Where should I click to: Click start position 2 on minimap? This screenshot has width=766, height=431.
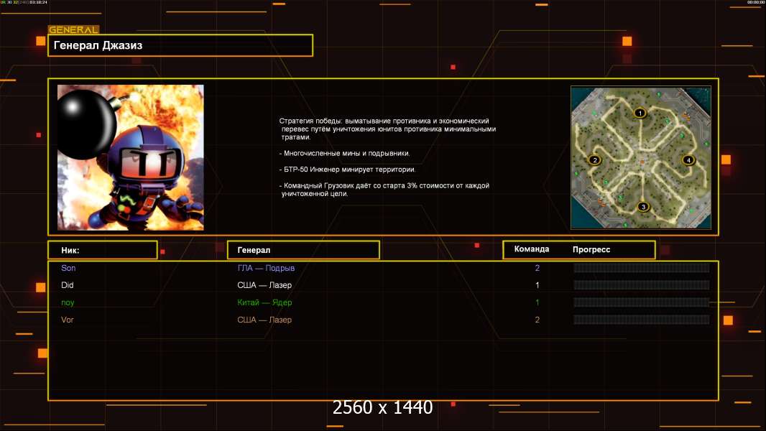[x=594, y=159]
